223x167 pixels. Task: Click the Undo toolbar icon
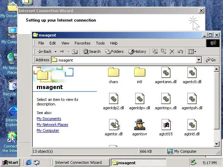point(180,51)
